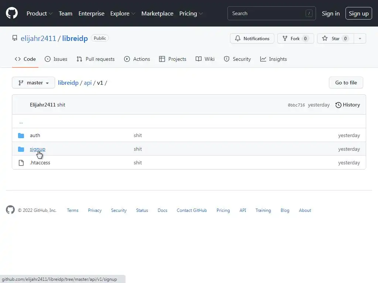Click the git branch icon on master
This screenshot has width=378, height=283.
click(x=21, y=83)
